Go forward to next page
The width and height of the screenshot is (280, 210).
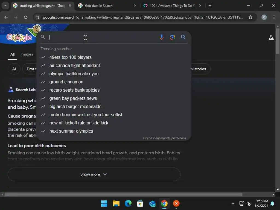click(16, 17)
